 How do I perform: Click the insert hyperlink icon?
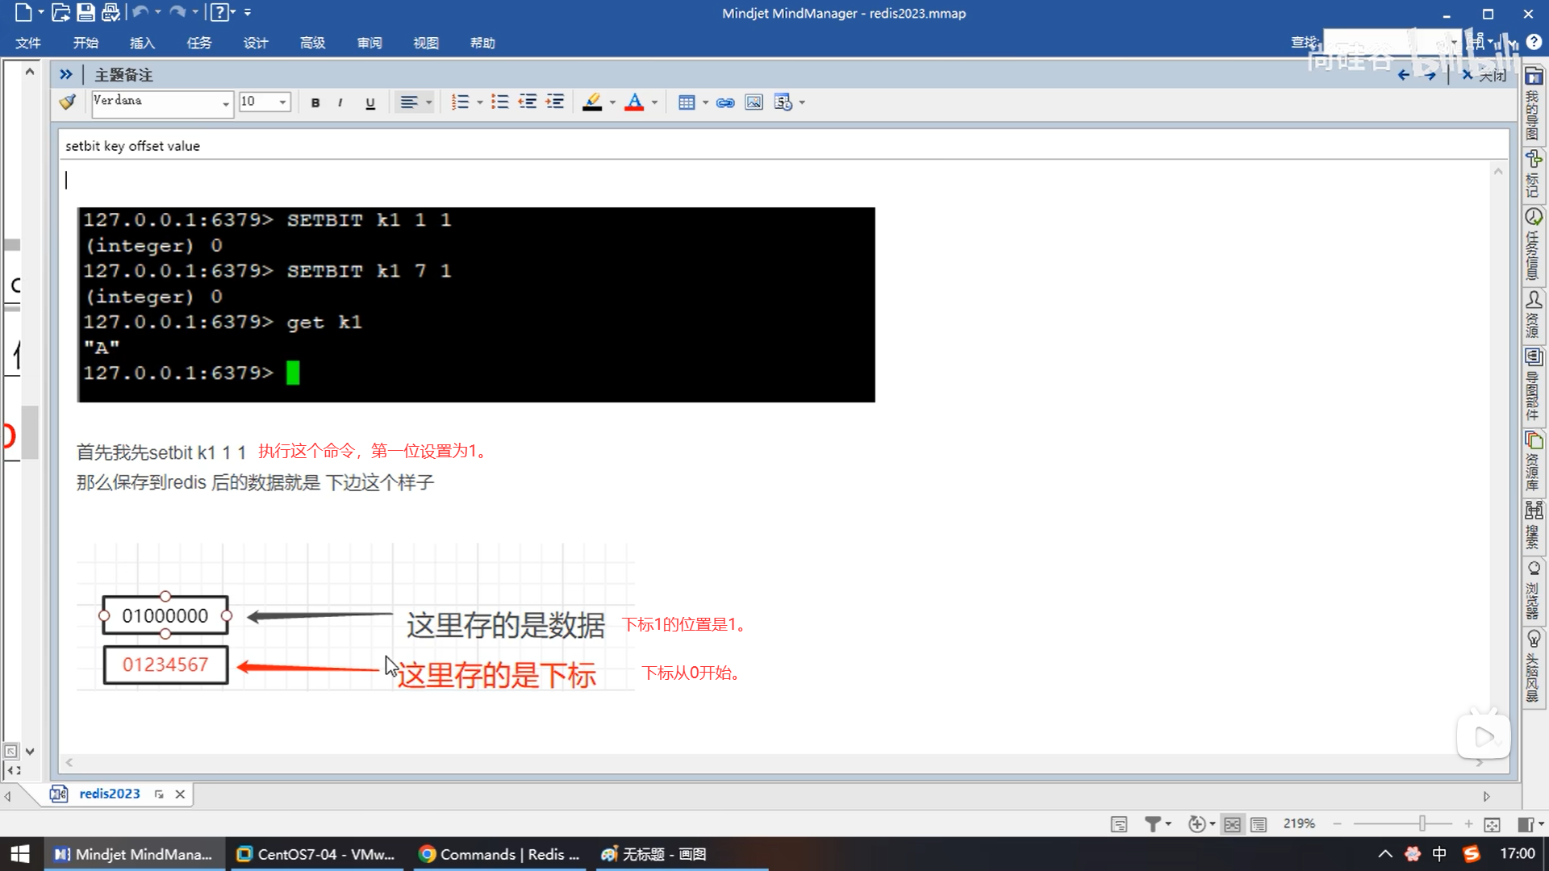pos(725,102)
